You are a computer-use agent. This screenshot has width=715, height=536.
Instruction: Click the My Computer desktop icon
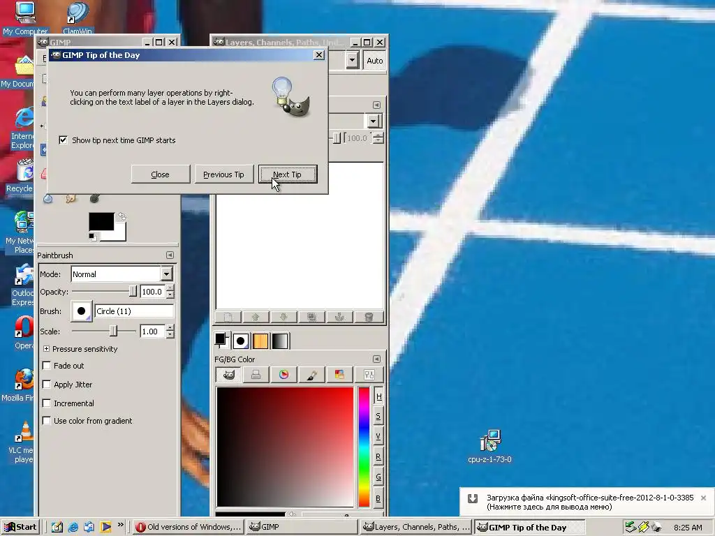(25, 18)
